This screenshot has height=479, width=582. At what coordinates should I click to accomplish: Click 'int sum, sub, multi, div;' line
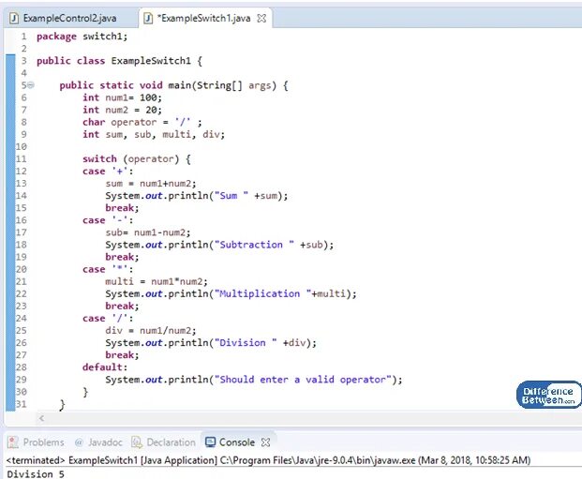154,134
